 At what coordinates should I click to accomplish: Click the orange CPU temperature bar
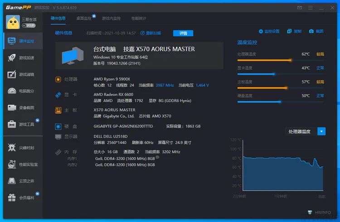tap(264, 60)
